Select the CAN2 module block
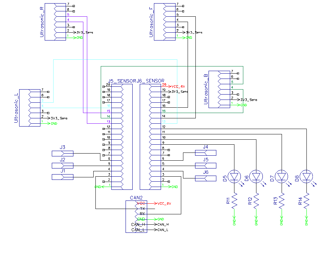Image resolution: width=327 pixels, height=257 pixels. 136,216
